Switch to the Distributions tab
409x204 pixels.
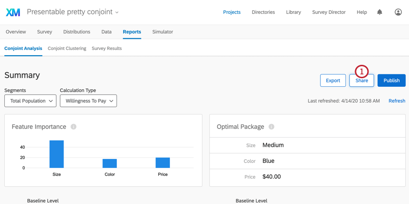(77, 32)
